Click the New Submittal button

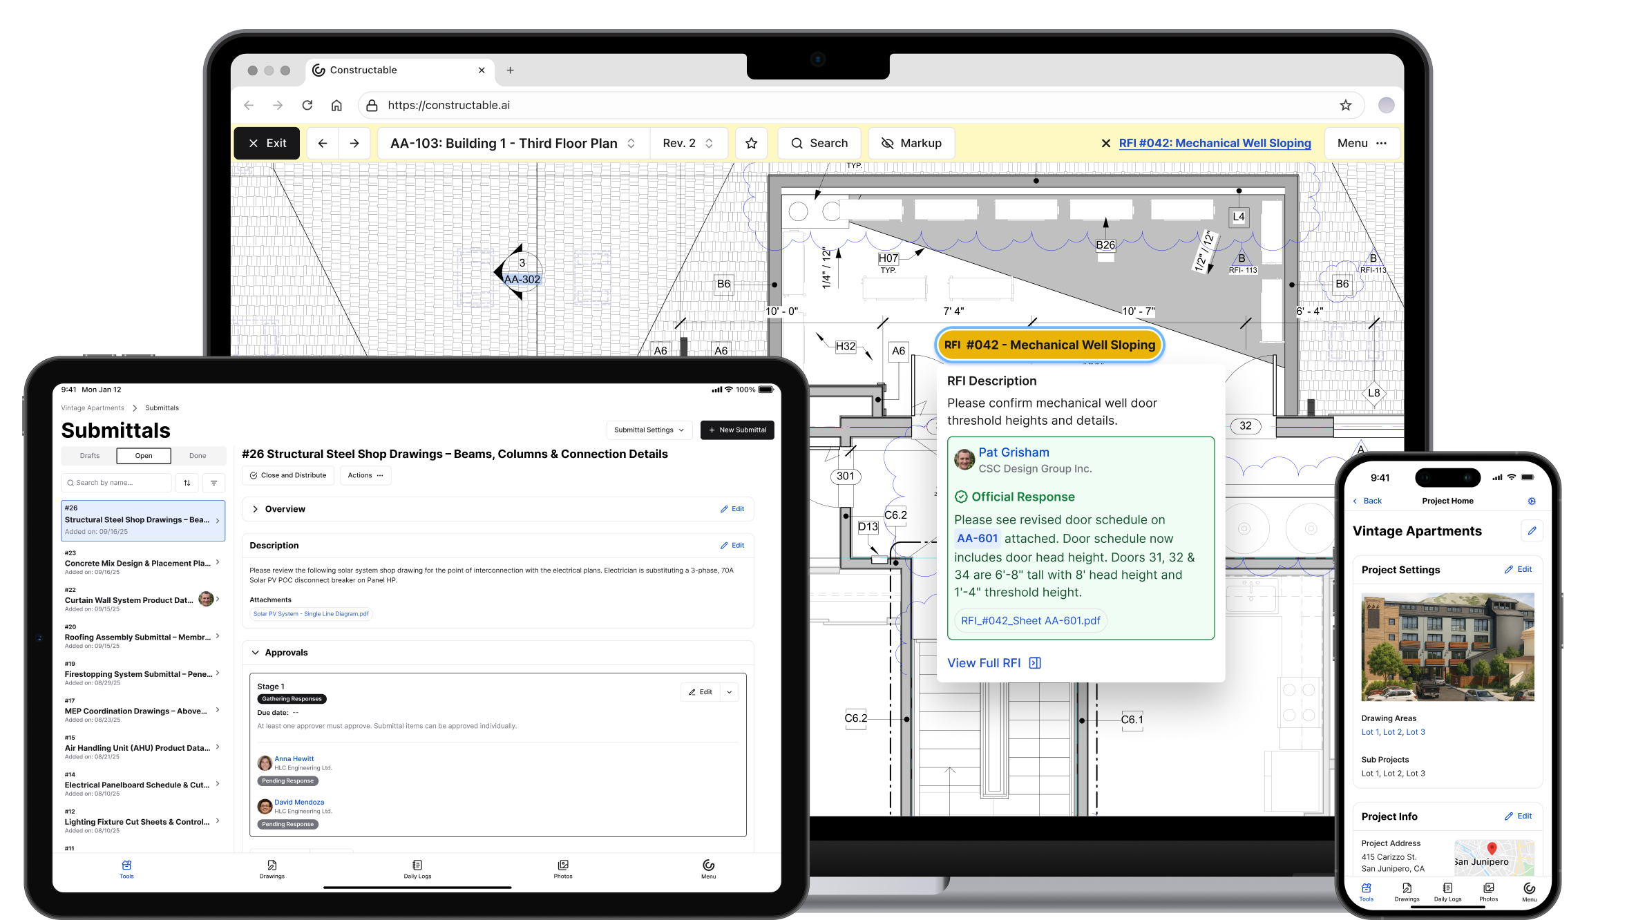[x=737, y=430]
